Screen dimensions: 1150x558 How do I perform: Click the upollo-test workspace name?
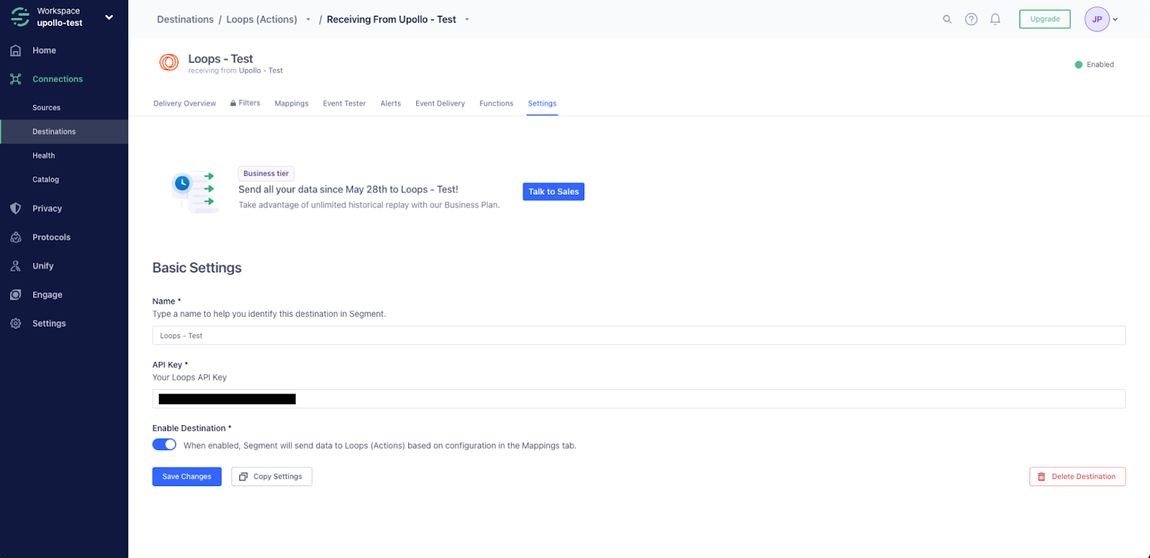pos(60,23)
